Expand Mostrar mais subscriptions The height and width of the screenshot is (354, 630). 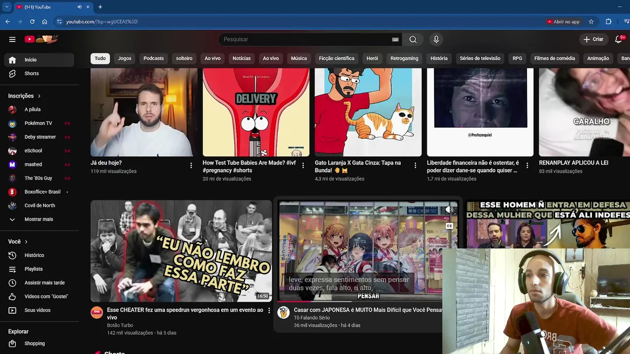(x=39, y=219)
